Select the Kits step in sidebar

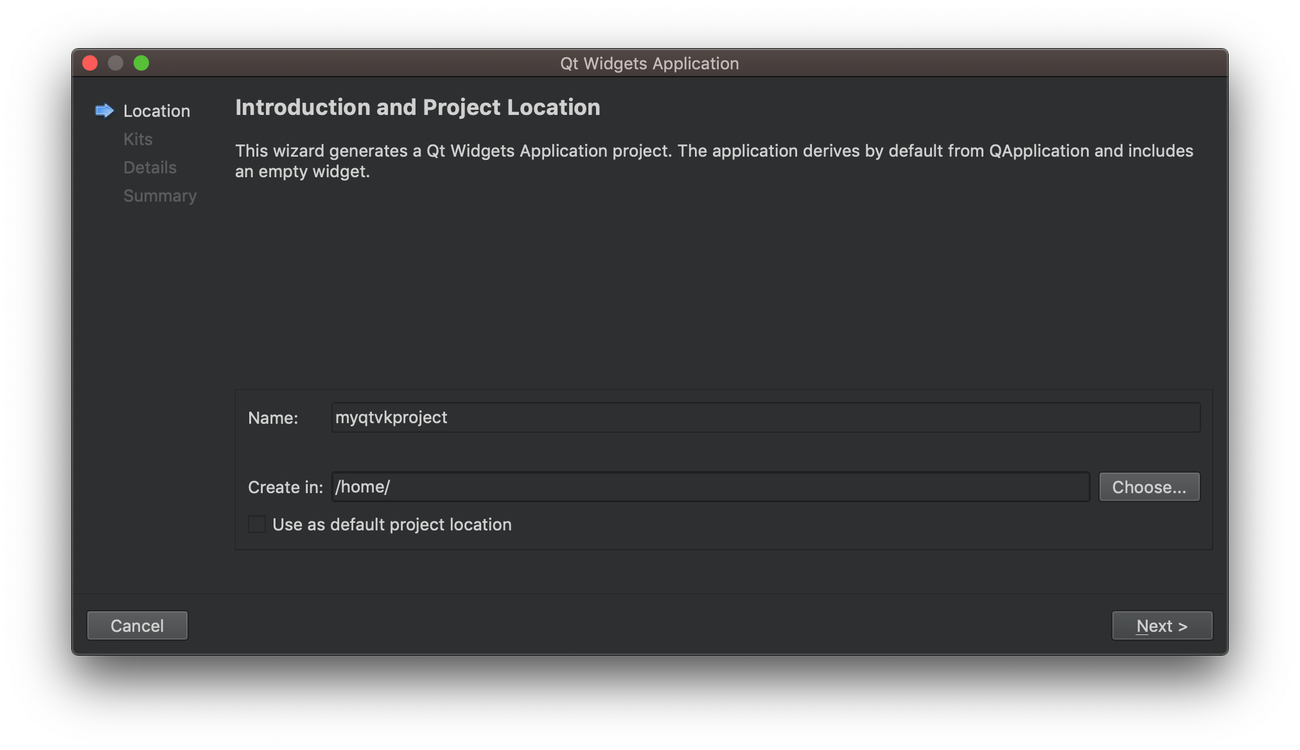click(138, 139)
